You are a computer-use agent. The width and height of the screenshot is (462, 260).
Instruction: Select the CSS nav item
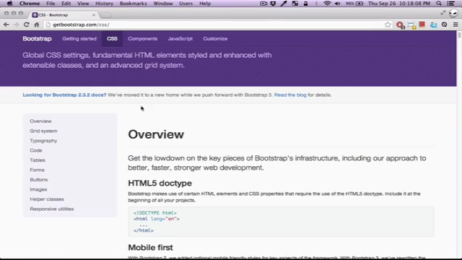112,38
